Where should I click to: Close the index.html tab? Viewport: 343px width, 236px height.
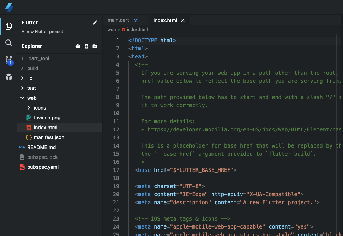[183, 20]
